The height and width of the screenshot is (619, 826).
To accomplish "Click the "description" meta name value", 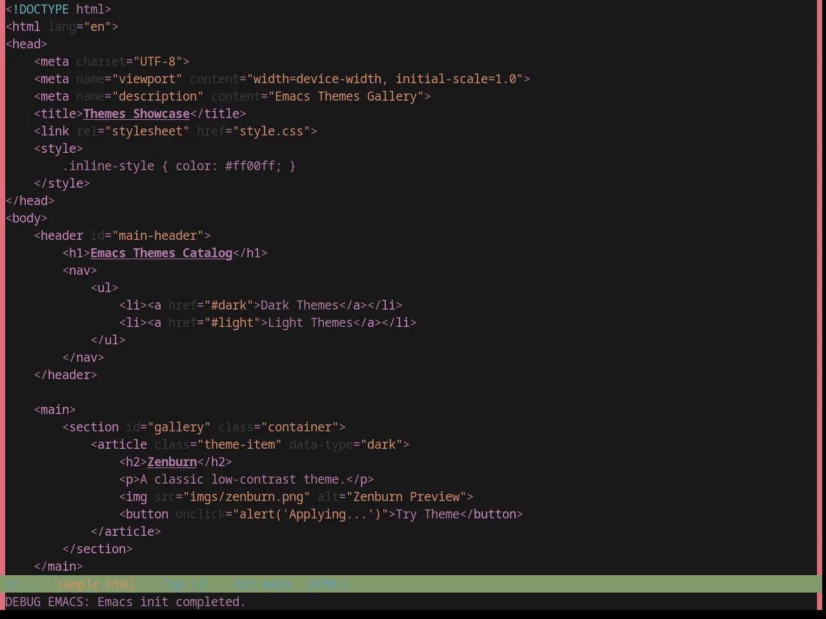I will [x=158, y=96].
